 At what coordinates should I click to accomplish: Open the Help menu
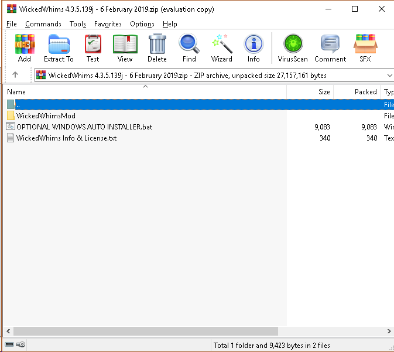[170, 24]
